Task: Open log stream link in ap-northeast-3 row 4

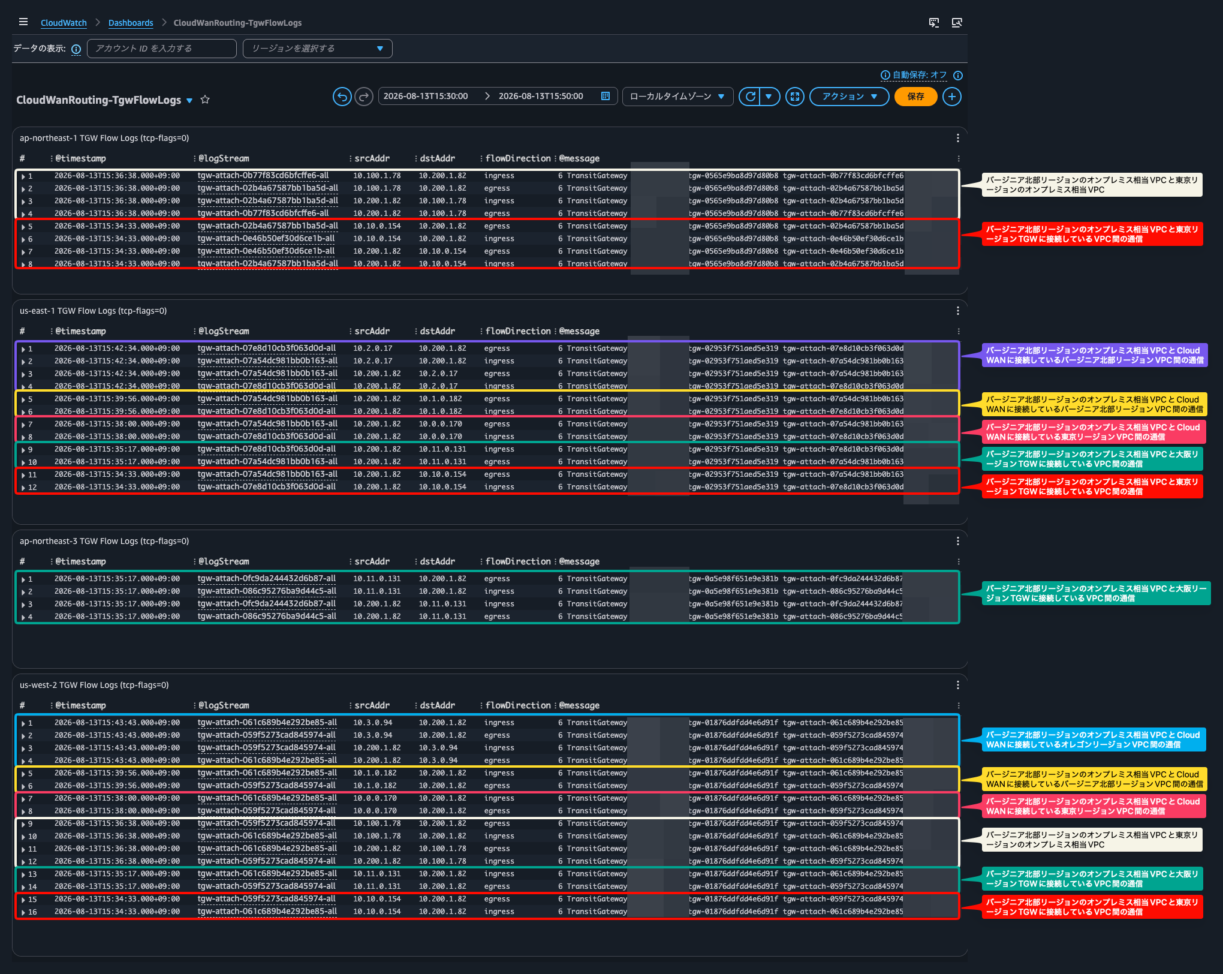Action: coord(267,617)
